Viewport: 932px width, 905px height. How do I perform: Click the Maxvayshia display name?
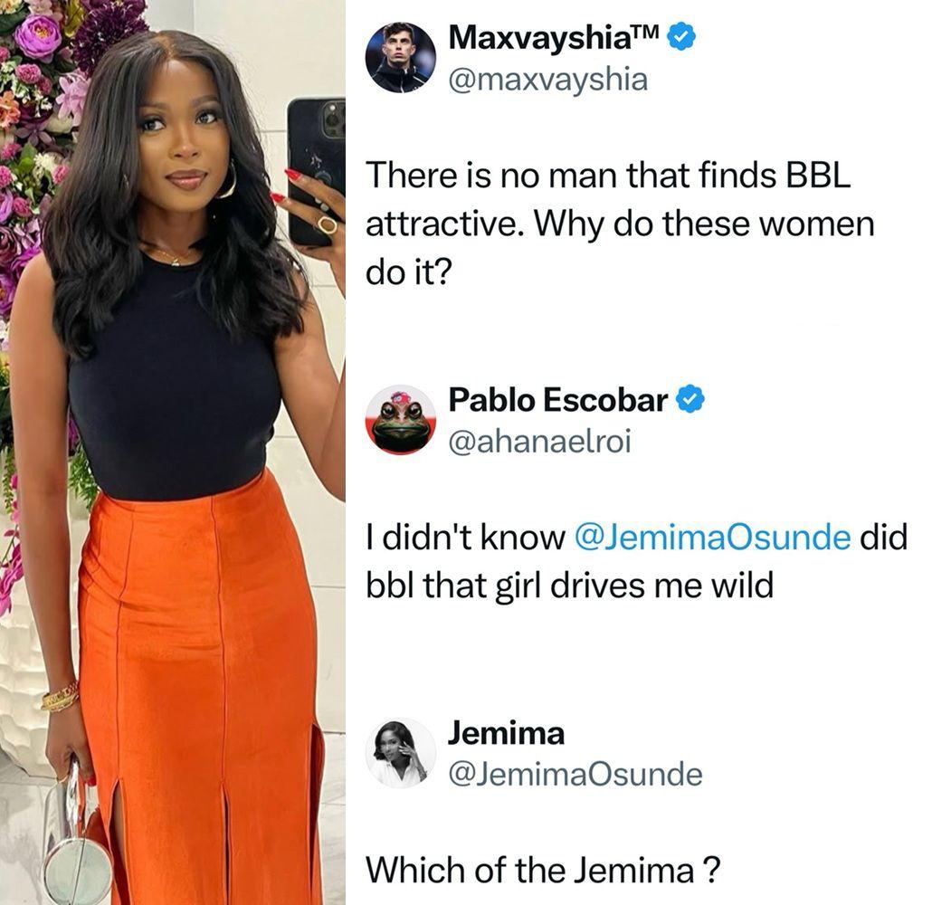coord(554,38)
